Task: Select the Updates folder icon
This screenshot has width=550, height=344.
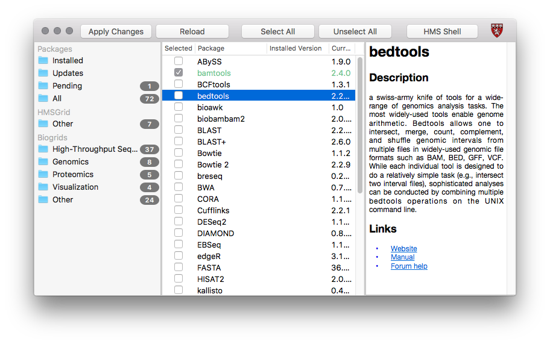Action: 43,73
